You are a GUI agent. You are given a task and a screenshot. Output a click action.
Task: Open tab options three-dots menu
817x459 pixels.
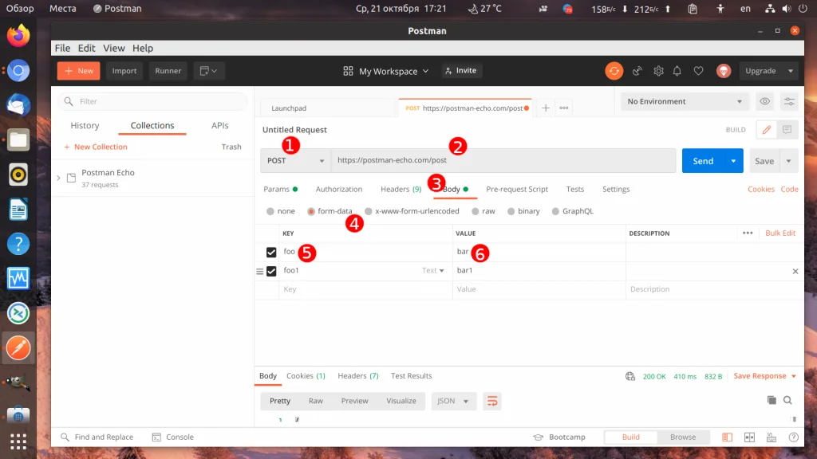click(564, 108)
